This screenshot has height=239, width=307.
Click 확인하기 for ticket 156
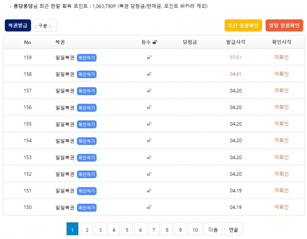tap(87, 108)
